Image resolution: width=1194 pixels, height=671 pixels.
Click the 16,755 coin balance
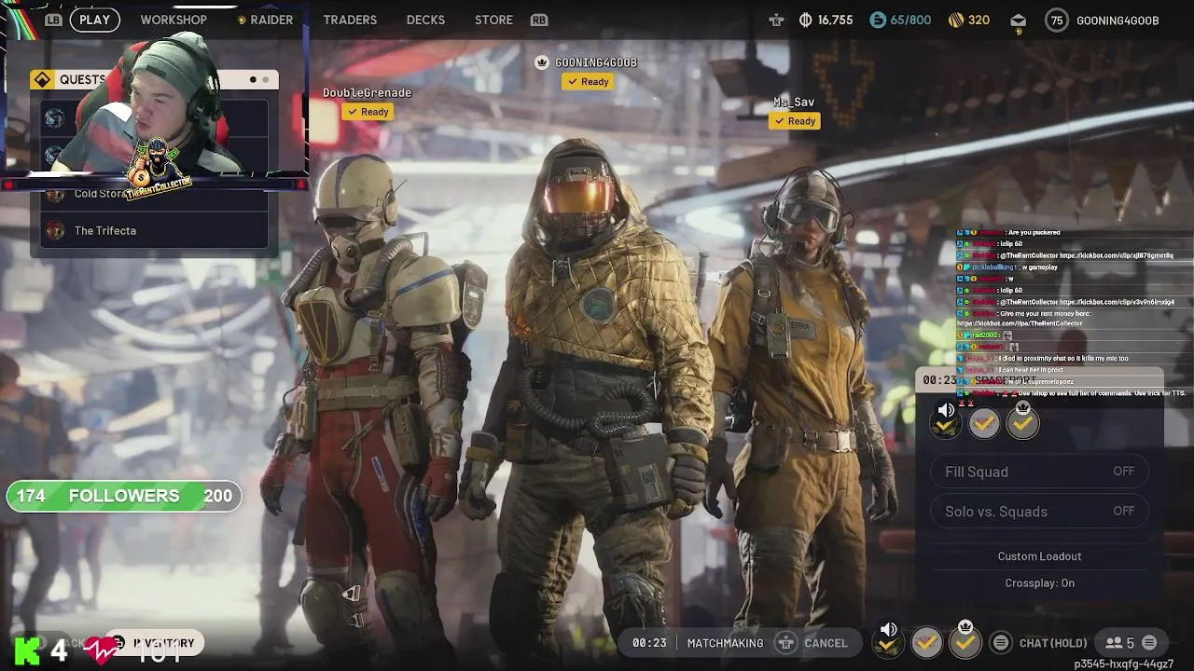(x=835, y=20)
